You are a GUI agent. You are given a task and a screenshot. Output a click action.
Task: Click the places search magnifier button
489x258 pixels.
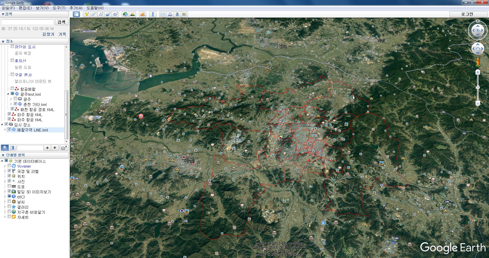[5, 148]
